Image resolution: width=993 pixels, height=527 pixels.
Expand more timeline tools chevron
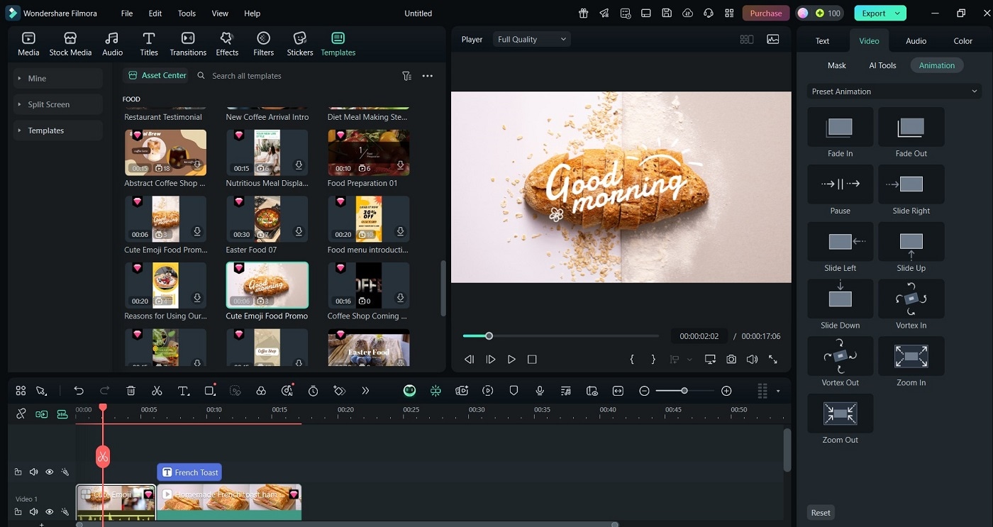365,391
